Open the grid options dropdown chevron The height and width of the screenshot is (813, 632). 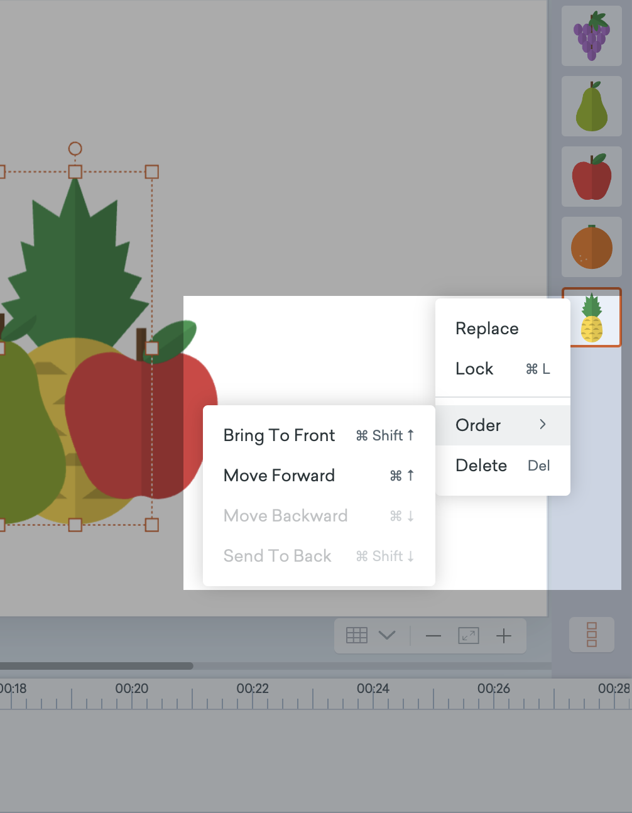[x=387, y=635]
